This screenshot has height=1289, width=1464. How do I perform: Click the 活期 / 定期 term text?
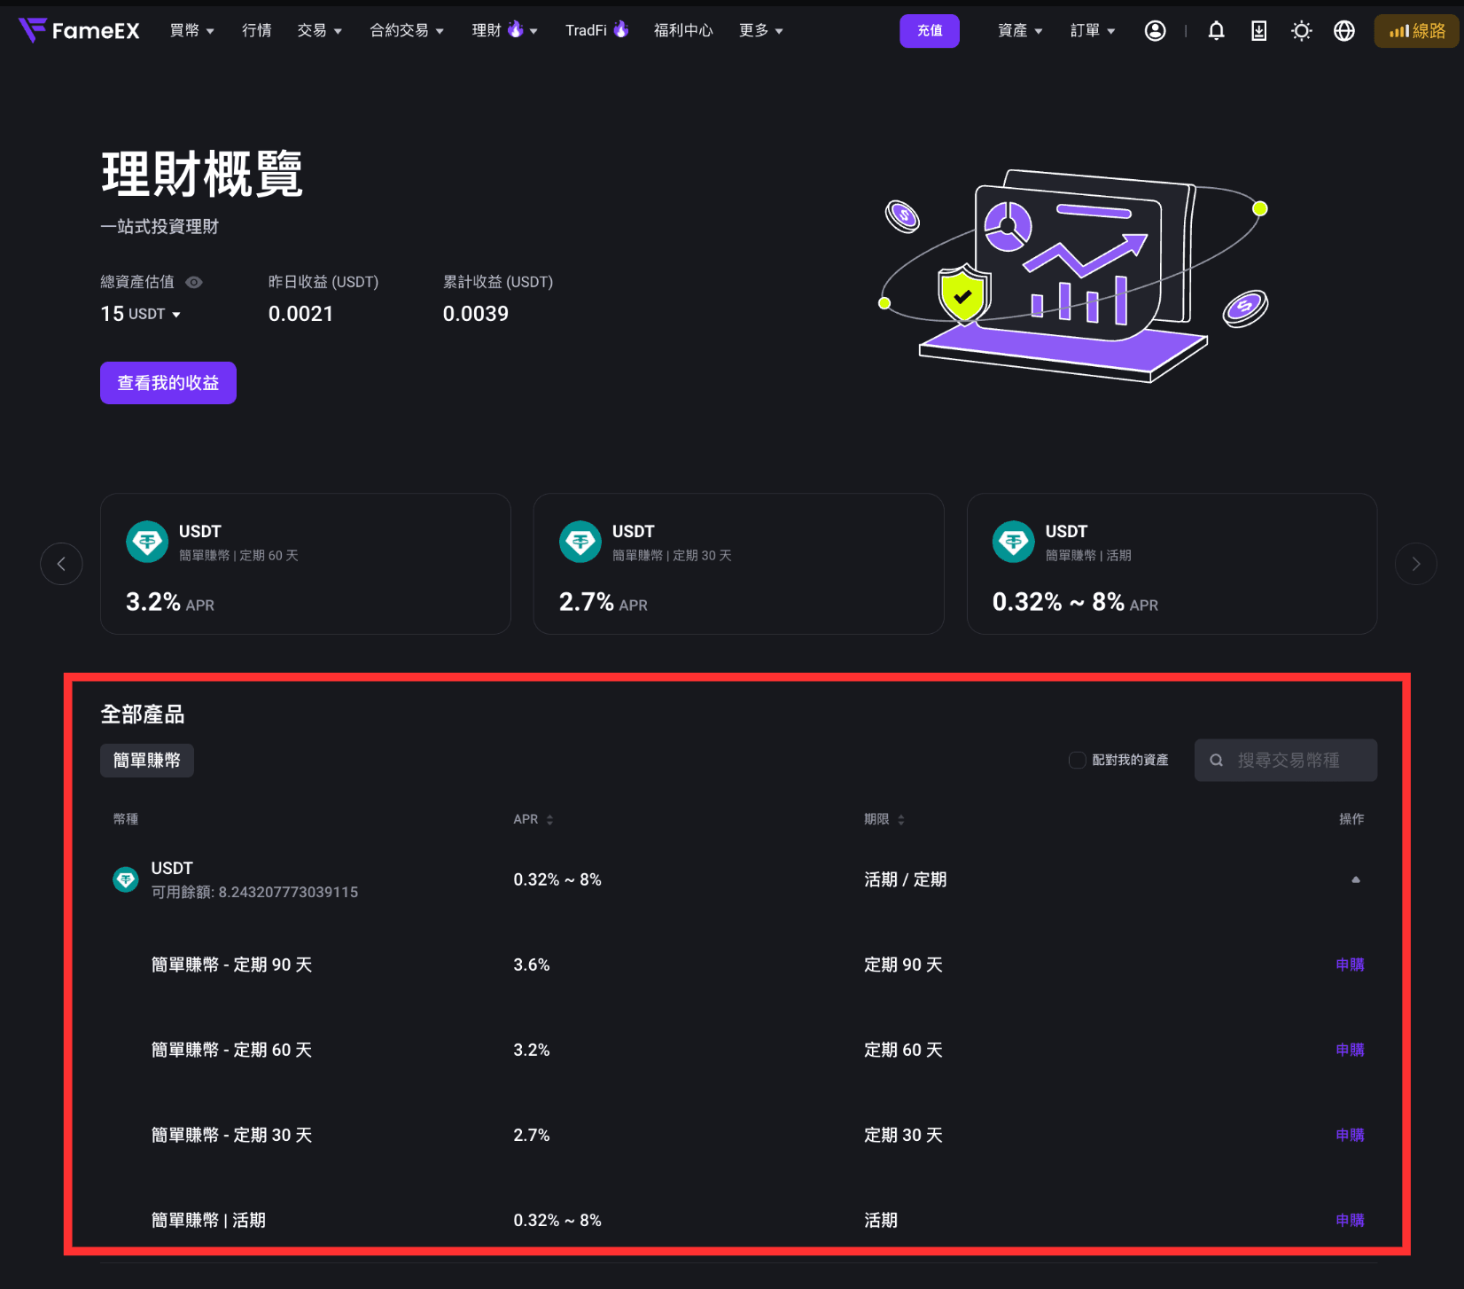pos(906,879)
